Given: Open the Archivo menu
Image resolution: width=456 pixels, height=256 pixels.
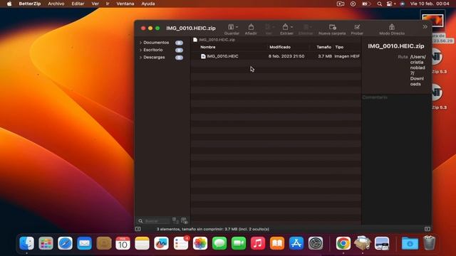Looking at the screenshot, I should [56, 4].
